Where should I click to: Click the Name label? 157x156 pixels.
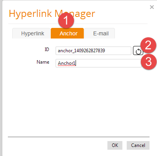tap(43, 62)
